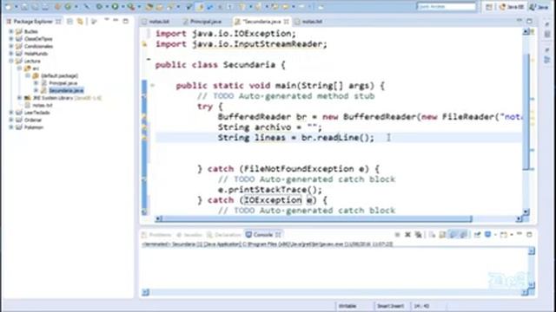Maximize the Package Explorer view
Screen dimensions: 556x312
(125, 21)
